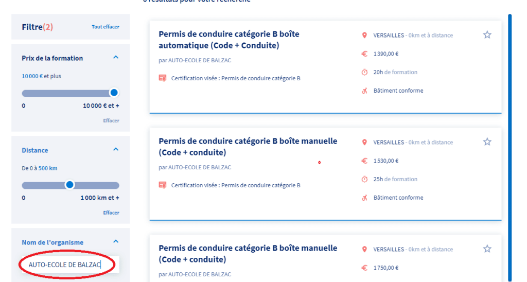The width and height of the screenshot is (527, 282).
Task: Click location pin icon on the 1 750,00 € card
Action: [x=364, y=249]
